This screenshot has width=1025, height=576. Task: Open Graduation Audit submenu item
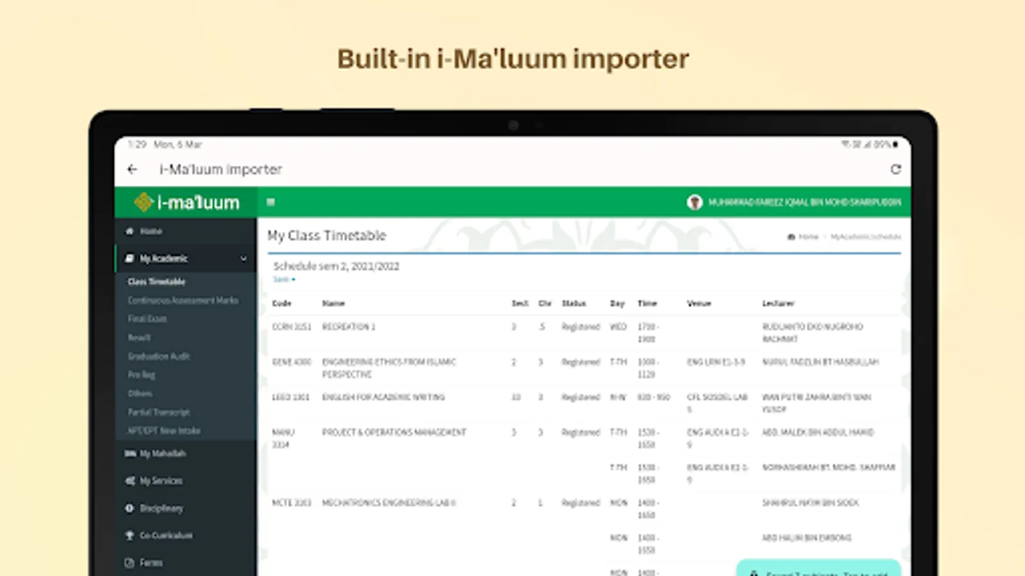[x=159, y=356]
